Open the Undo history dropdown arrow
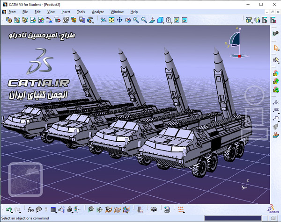This screenshot has width=281, height=222. click(12, 213)
